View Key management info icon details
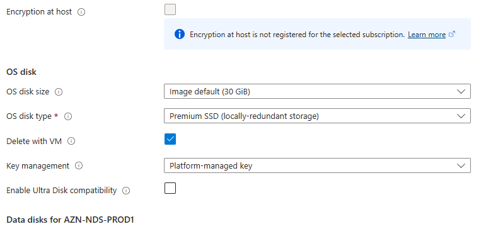Image resolution: width=486 pixels, height=229 pixels. 79,166
